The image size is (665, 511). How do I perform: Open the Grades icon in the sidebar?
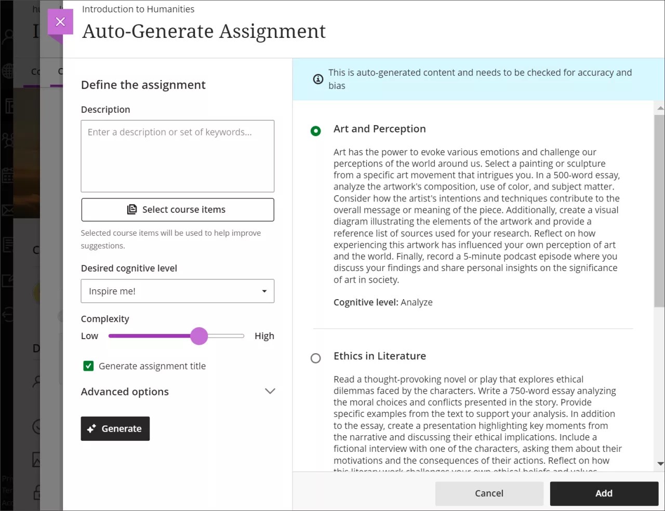click(8, 244)
